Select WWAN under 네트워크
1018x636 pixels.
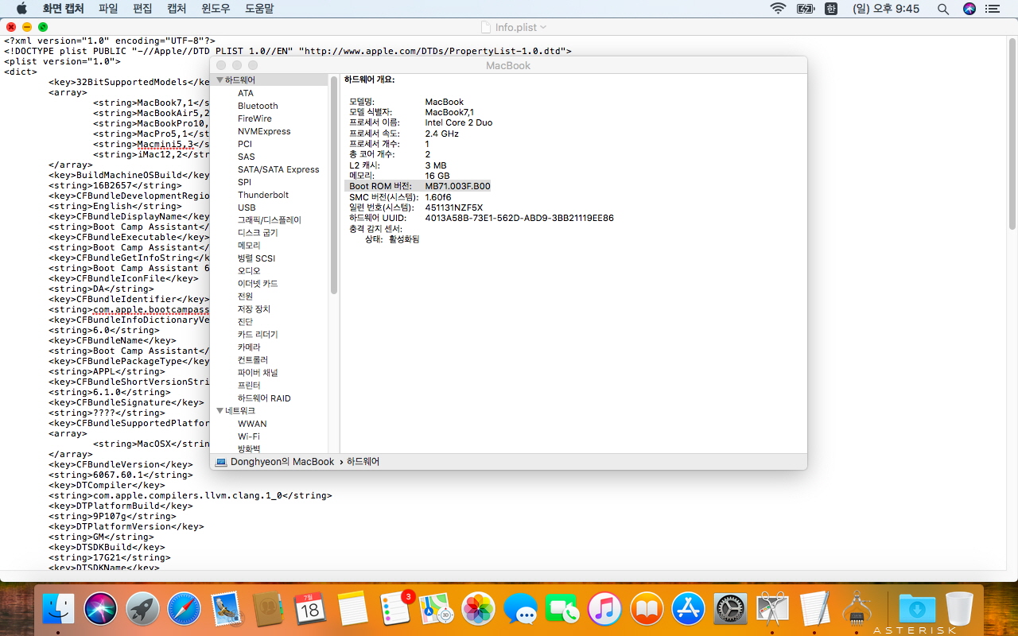(x=252, y=424)
